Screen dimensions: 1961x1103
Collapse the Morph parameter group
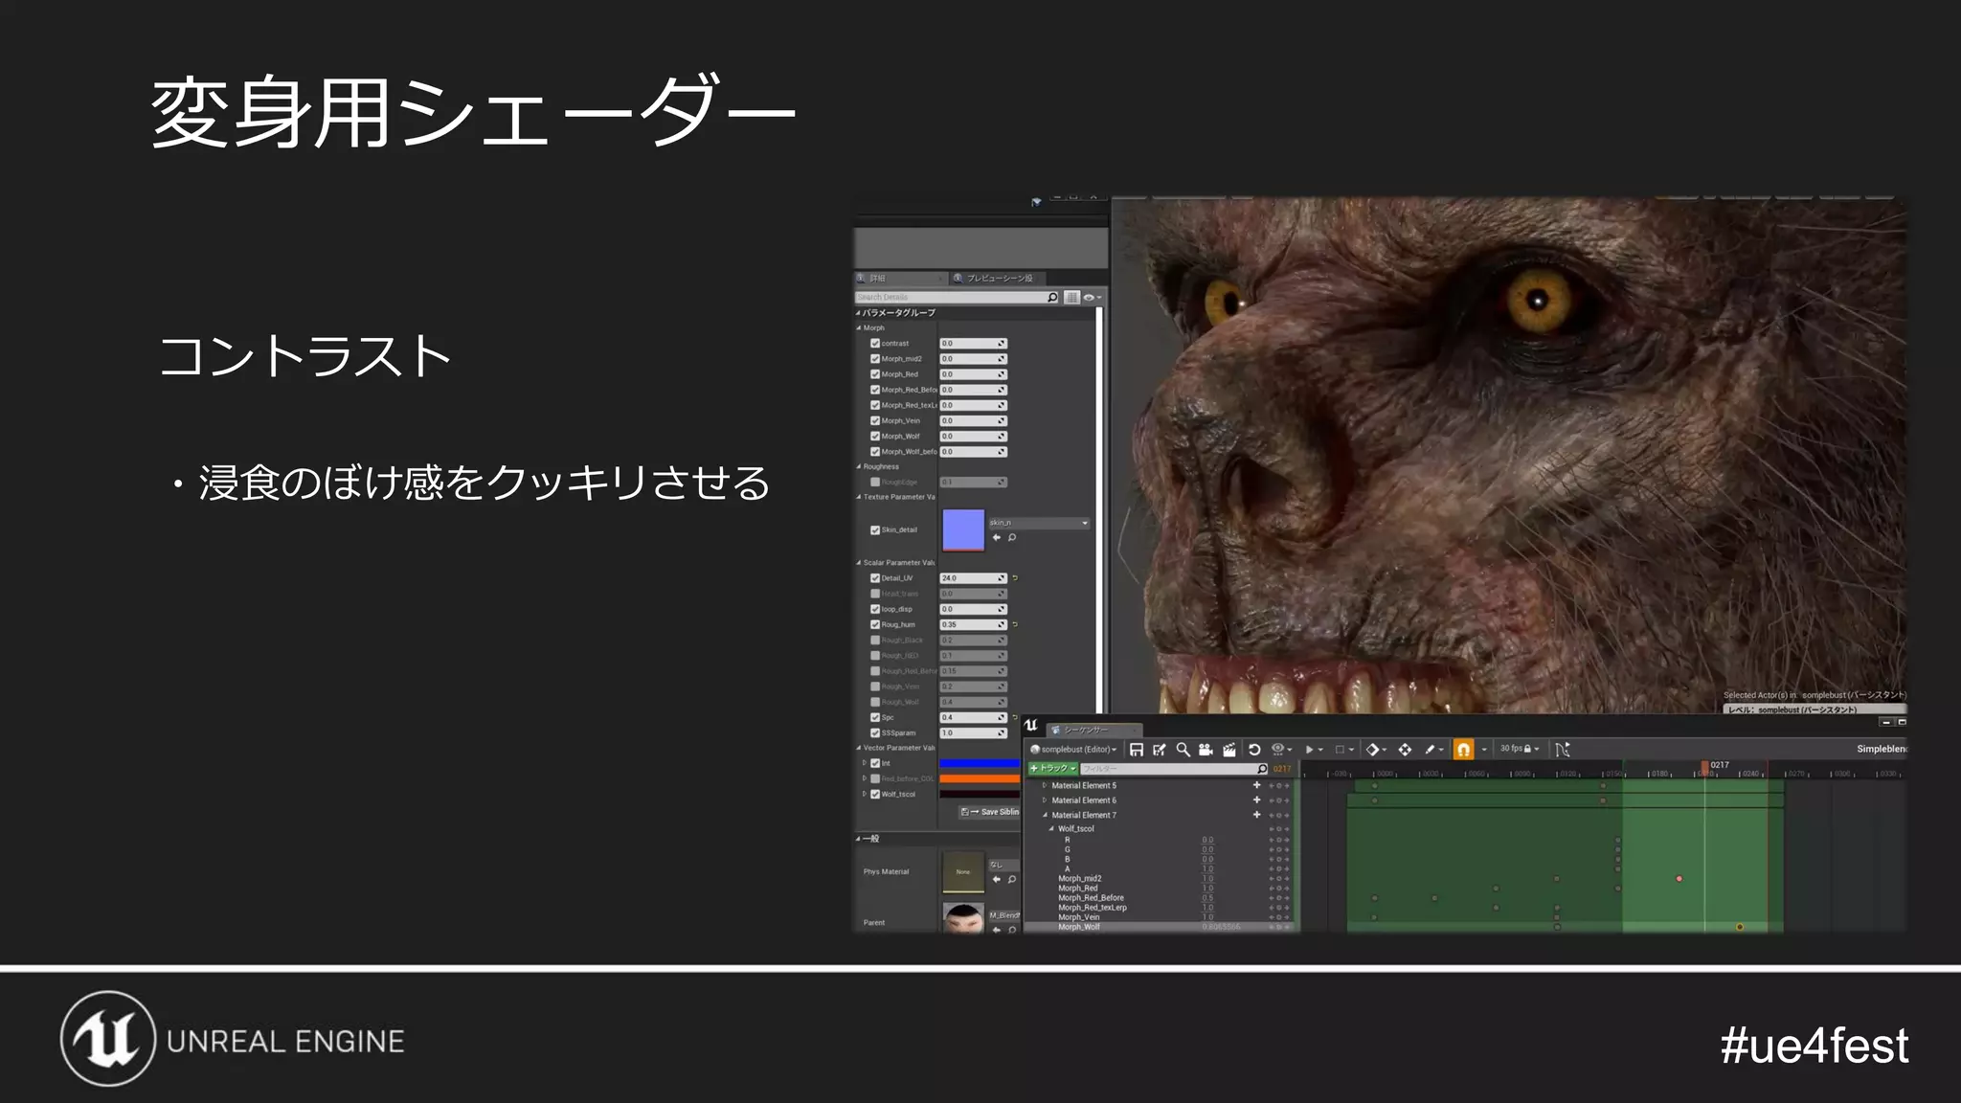point(859,328)
